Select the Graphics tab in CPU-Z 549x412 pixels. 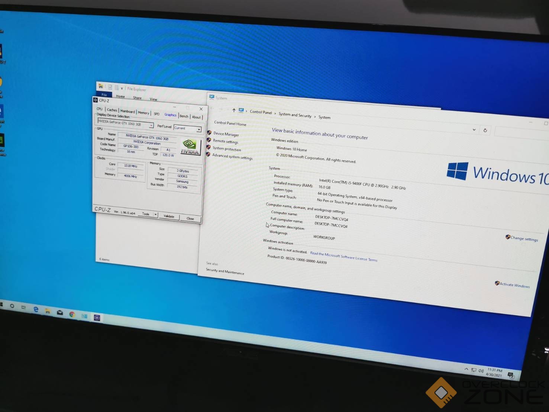[170, 115]
